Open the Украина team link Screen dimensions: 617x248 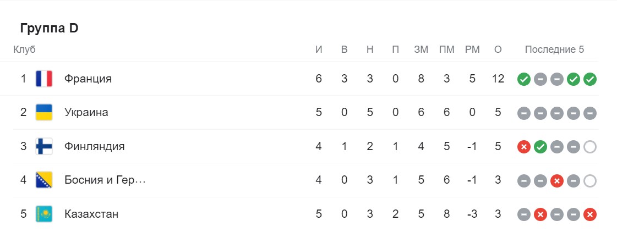tap(86, 112)
